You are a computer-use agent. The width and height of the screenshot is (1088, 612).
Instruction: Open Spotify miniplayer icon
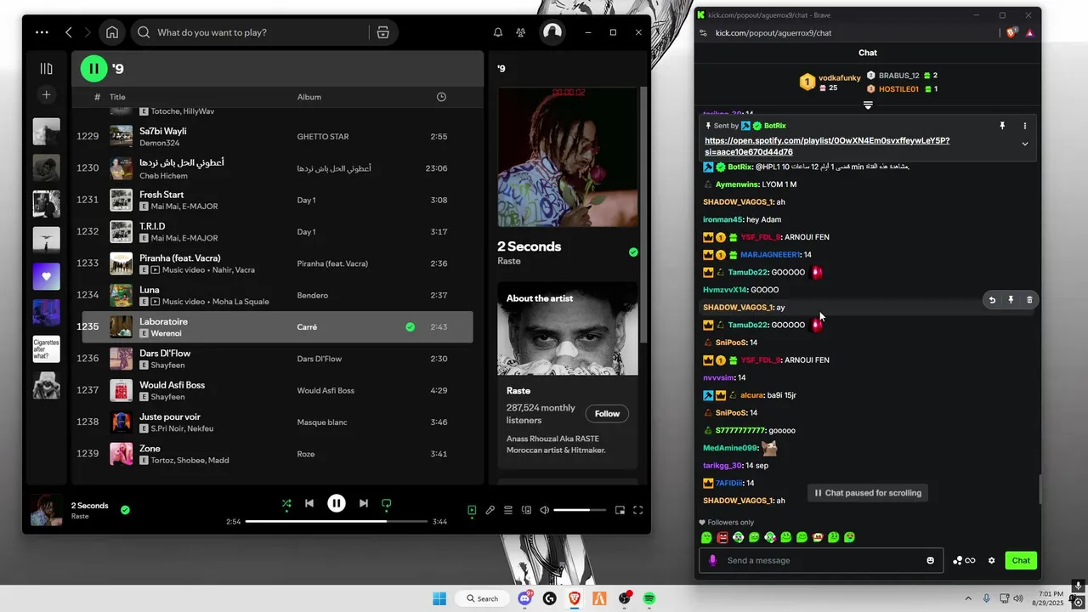point(620,510)
